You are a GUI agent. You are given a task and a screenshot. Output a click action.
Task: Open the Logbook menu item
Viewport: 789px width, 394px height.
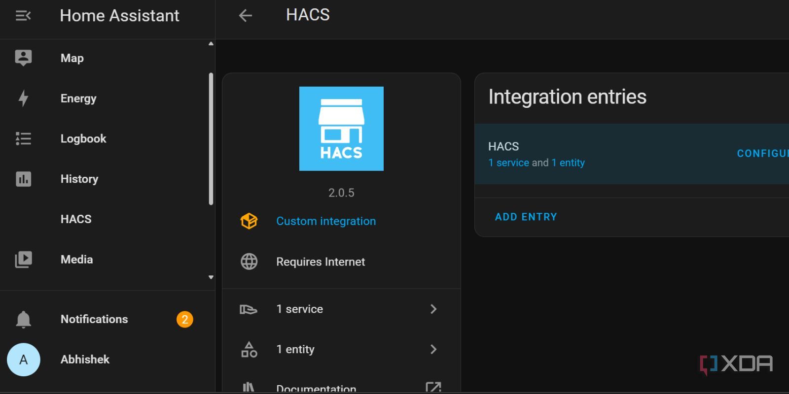pyautogui.click(x=83, y=139)
